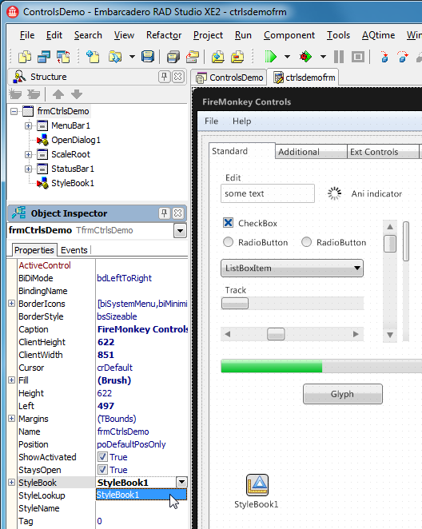422x529 pixels.
Task: Pin the Structure panel
Action: [x=164, y=77]
